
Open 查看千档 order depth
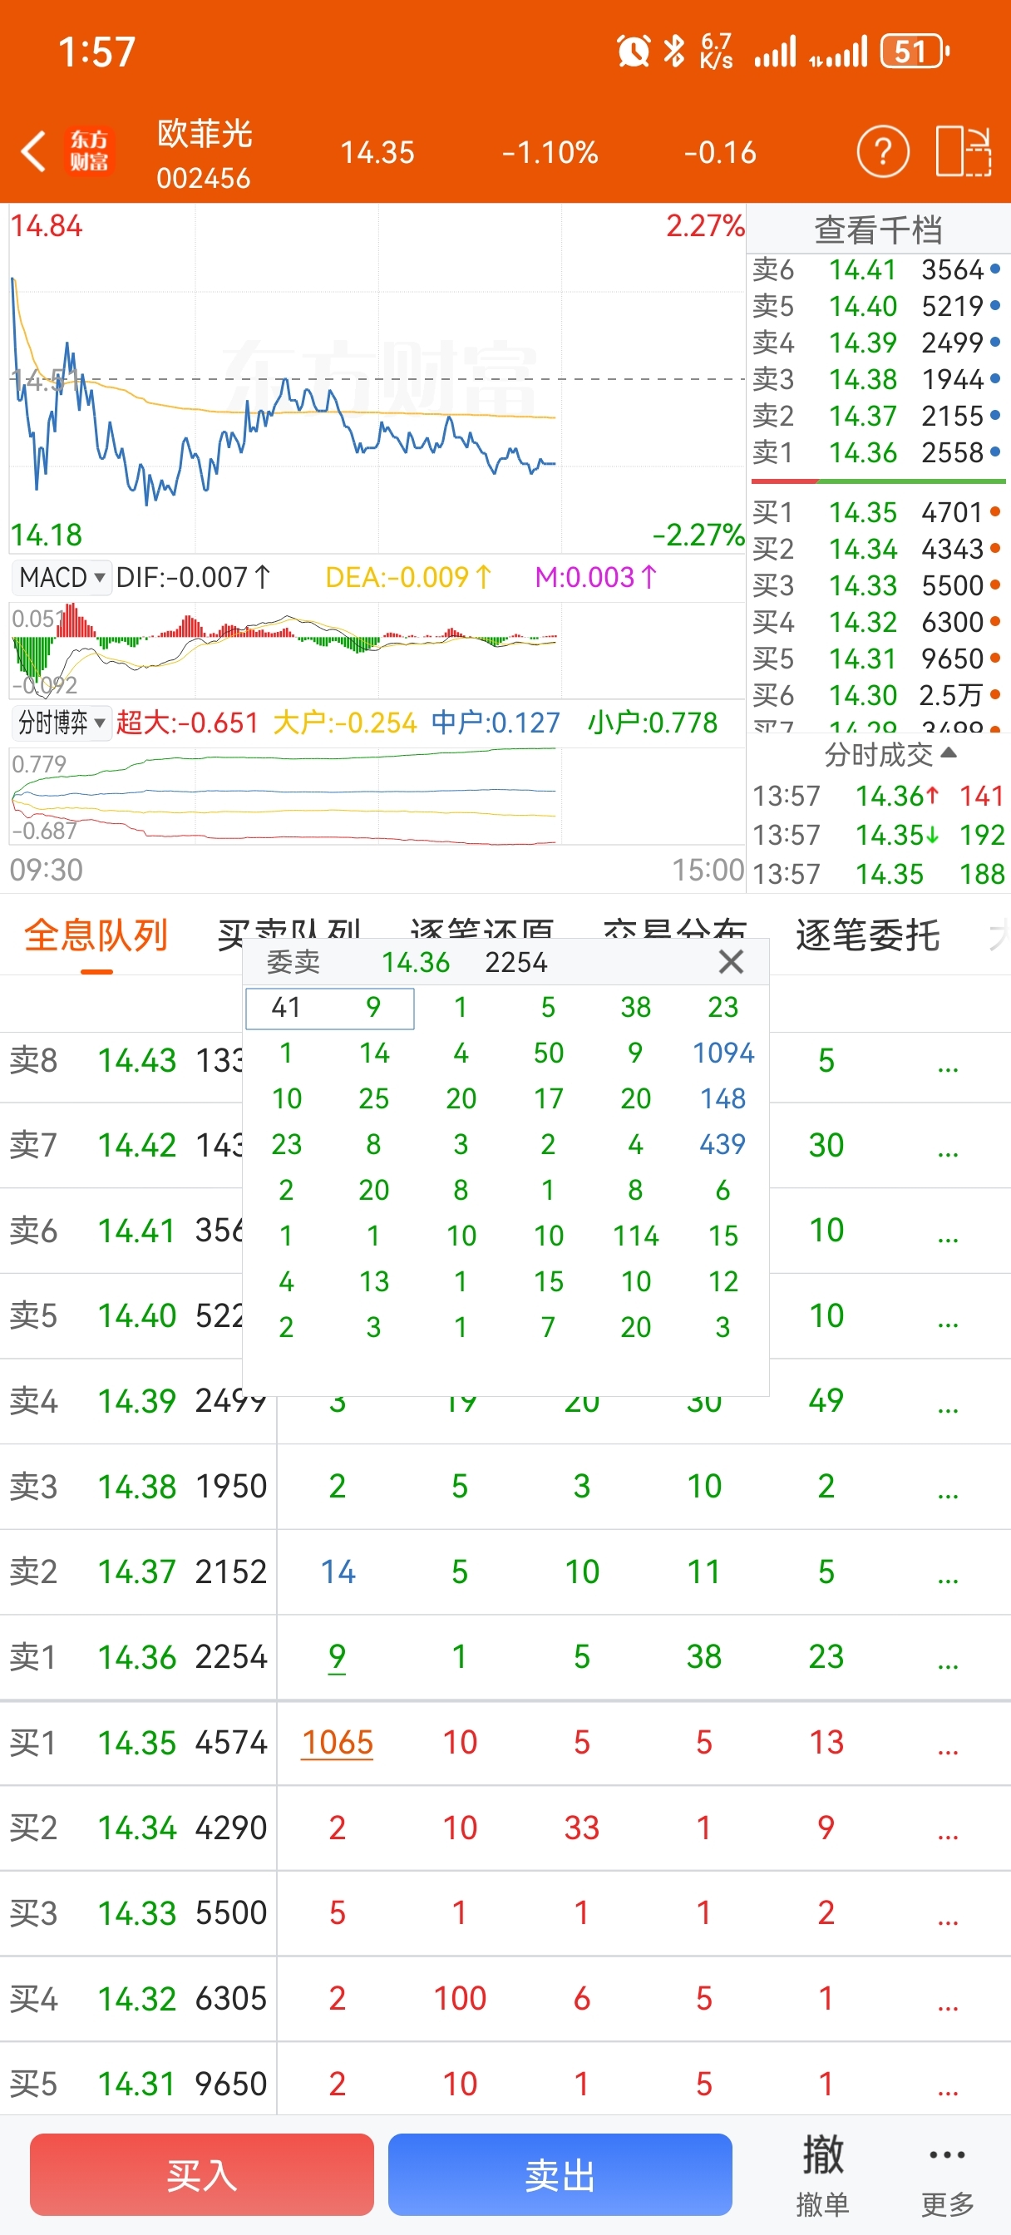[x=877, y=229]
